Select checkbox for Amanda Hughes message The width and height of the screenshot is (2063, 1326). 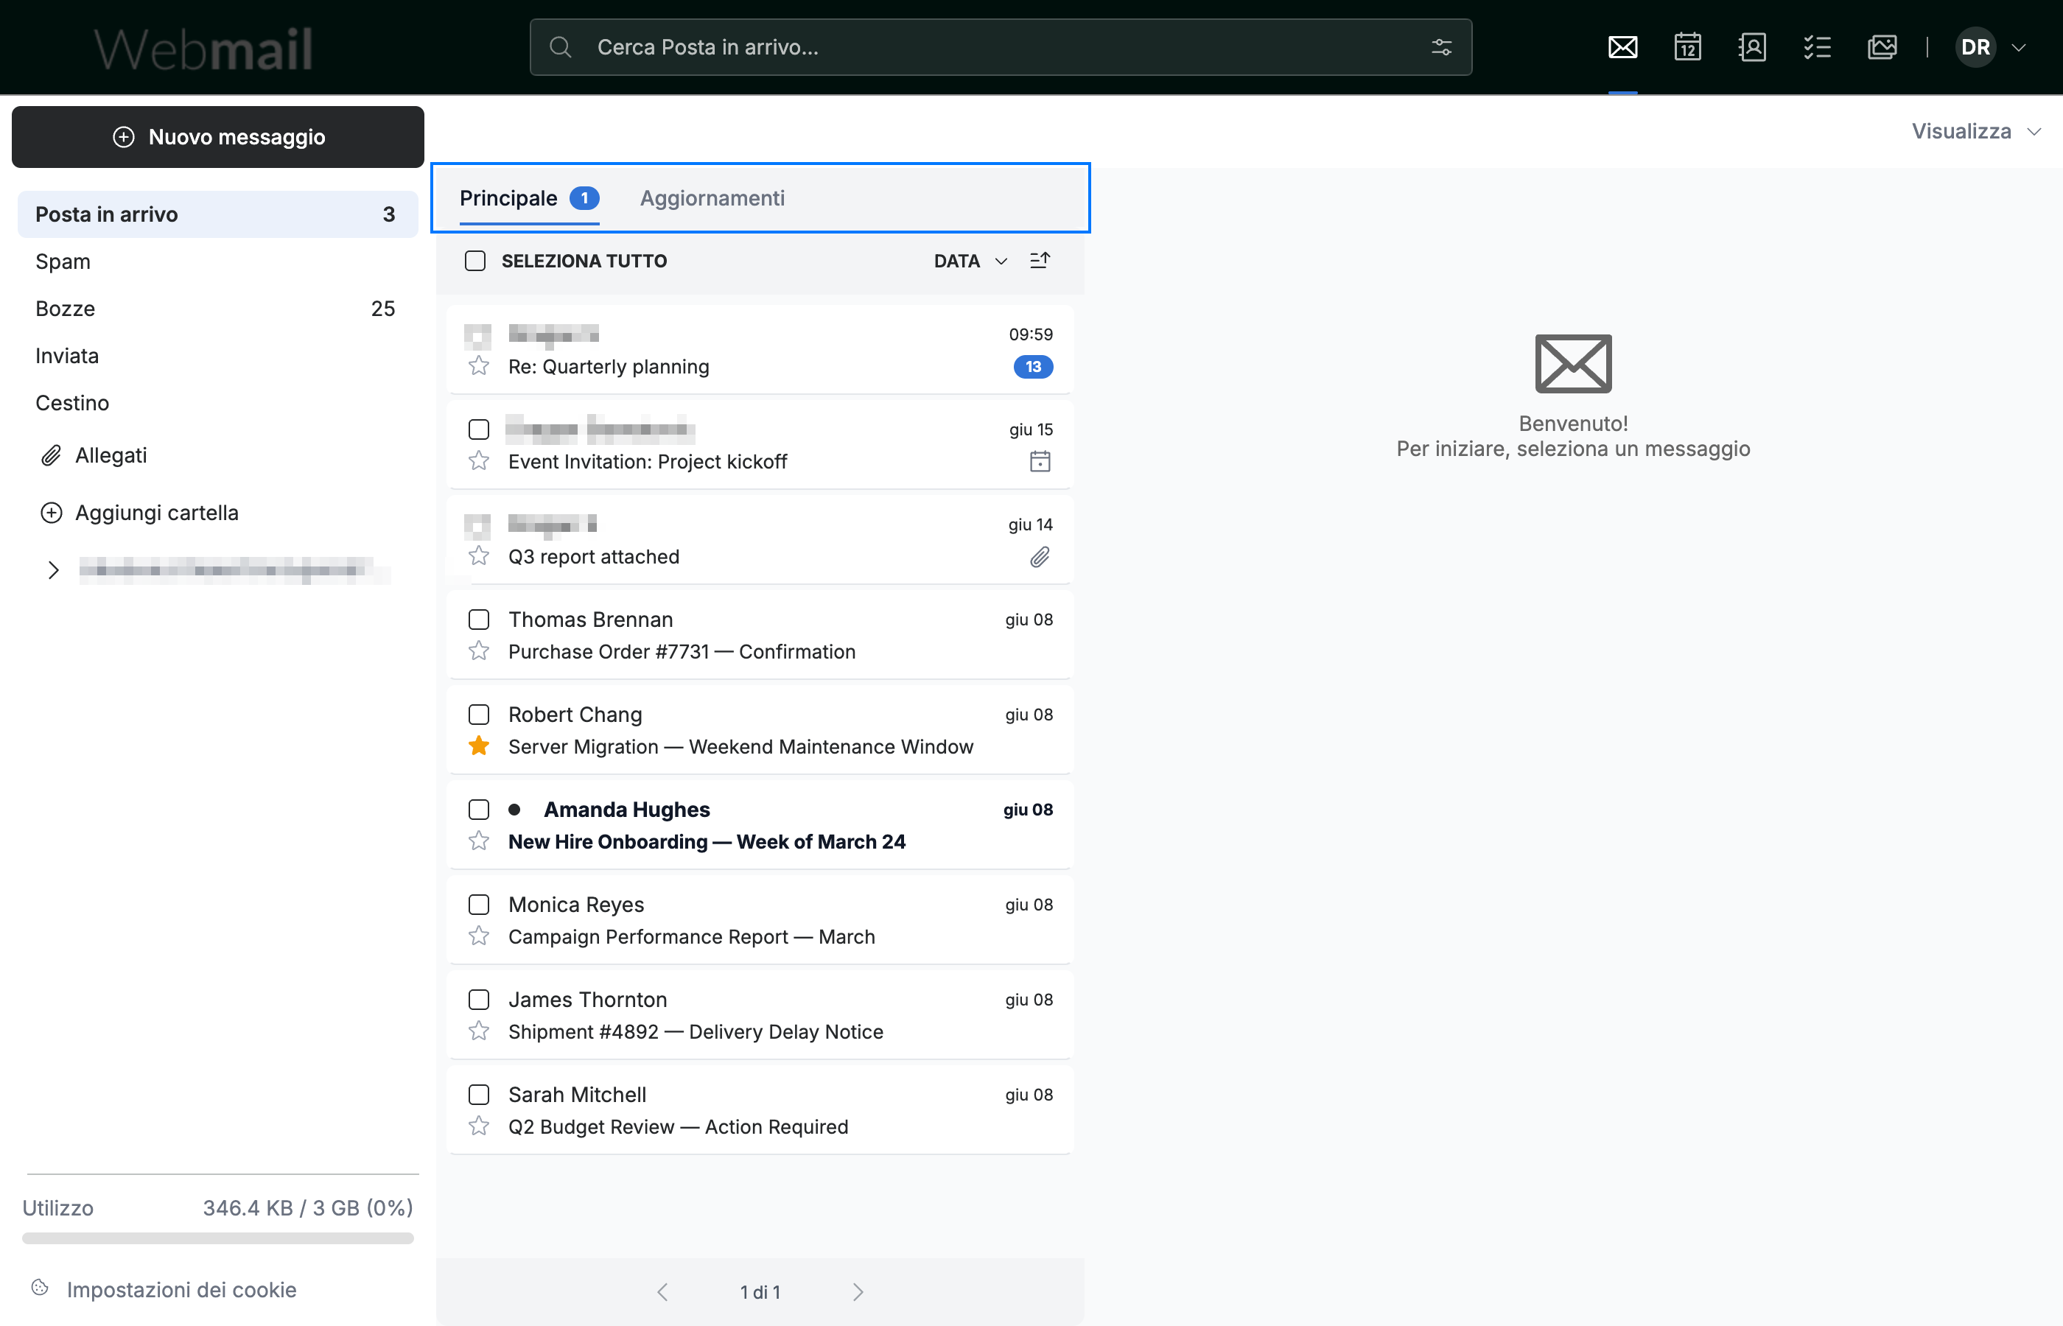pyautogui.click(x=479, y=810)
